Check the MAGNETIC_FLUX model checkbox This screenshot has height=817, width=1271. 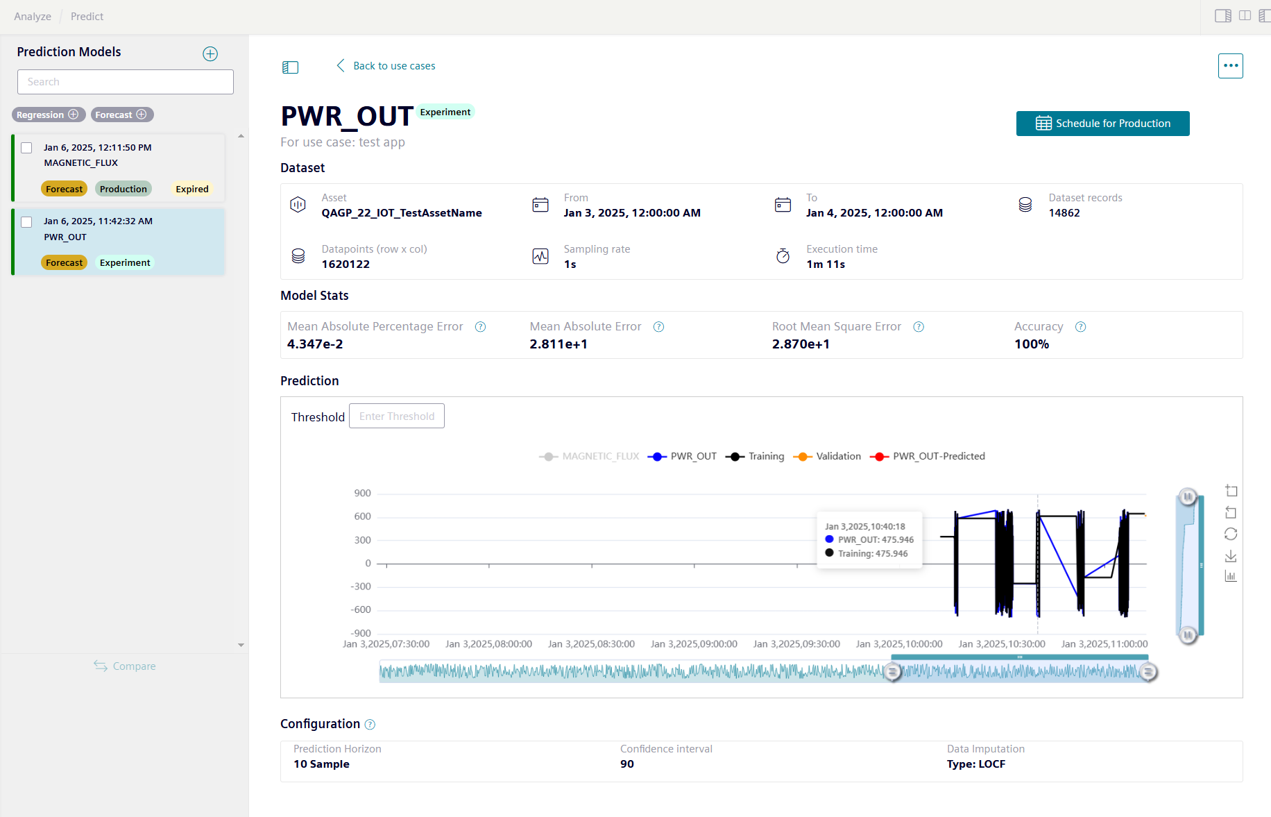pos(26,148)
